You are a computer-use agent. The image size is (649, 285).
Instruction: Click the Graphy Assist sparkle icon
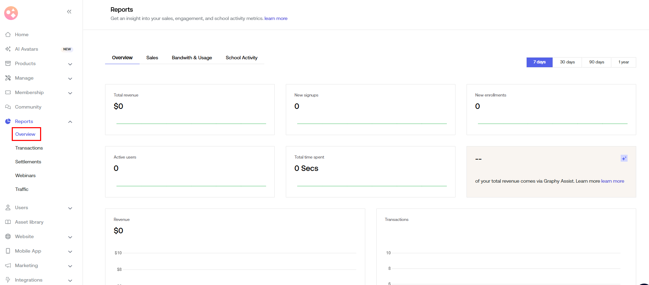[x=624, y=158]
